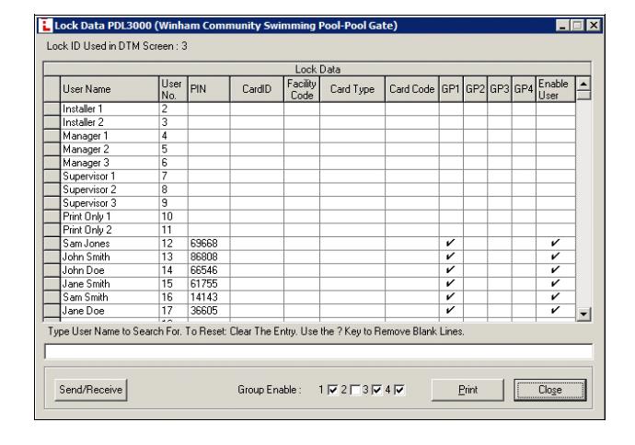
Task: Click the GP2 column header
Action: 475,89
